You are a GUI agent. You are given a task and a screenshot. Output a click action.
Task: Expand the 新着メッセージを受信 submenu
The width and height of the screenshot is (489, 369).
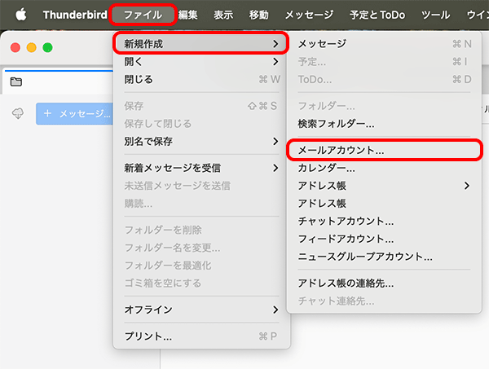pos(200,168)
